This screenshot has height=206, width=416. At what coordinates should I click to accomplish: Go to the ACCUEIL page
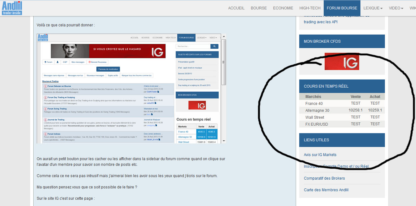click(x=236, y=8)
